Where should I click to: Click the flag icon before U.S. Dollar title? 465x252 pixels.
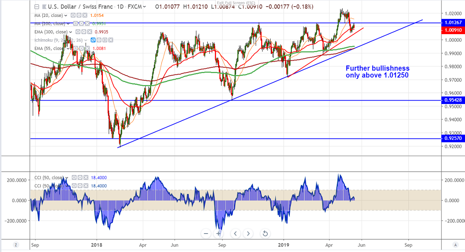click(x=44, y=7)
